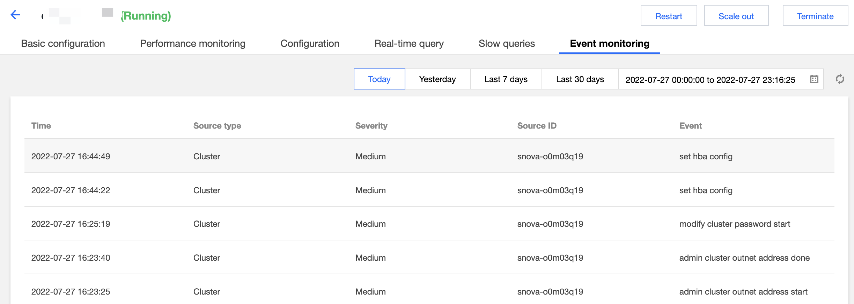Select the Event monitoring tab
This screenshot has width=854, height=304.
pos(609,43)
